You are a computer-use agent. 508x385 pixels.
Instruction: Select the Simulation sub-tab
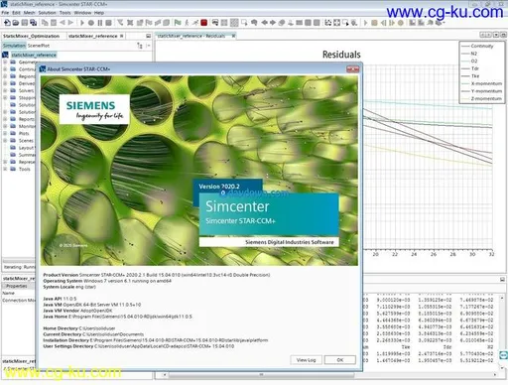(14, 46)
